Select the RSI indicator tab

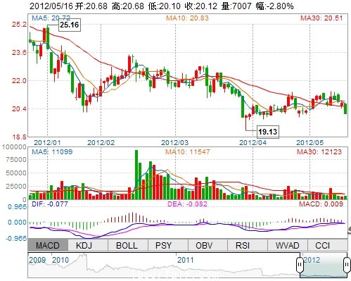pos(248,246)
